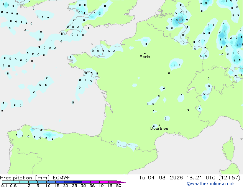243x187 pixels.
Task: Click the purple 30–35 mm legend swatch
Action: click(x=86, y=182)
